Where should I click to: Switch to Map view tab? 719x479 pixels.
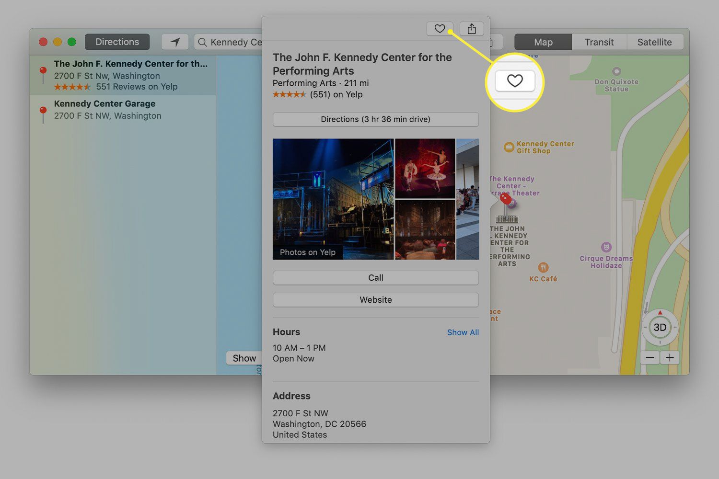(x=543, y=42)
